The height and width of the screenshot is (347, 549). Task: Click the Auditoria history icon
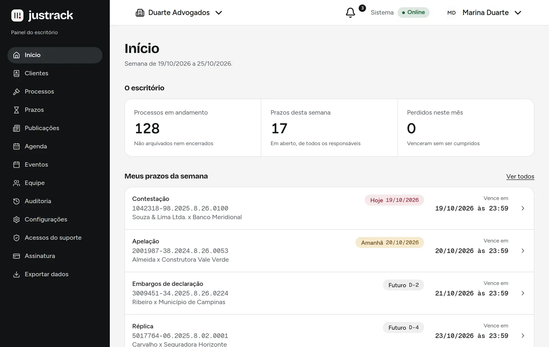(x=16, y=201)
